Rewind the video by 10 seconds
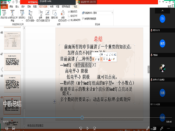Image resolution: width=175 pixels, height=131 pixels. click(x=81, y=128)
